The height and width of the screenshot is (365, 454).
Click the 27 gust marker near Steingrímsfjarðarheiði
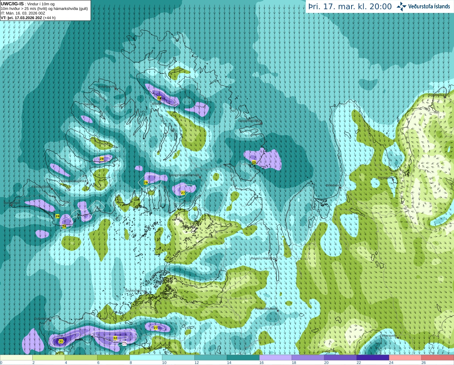[x=183, y=193]
